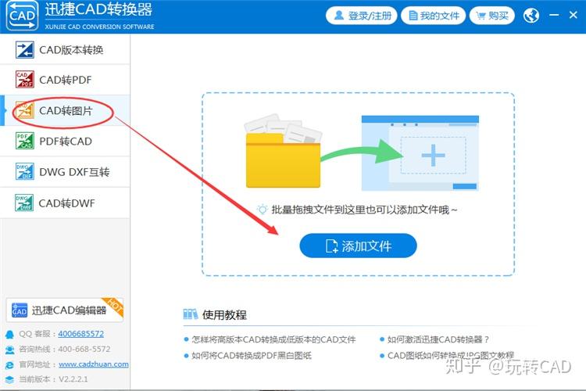Launch 迅捷CAD编辑器 from the HOT banner
The image size is (586, 391).
[x=65, y=310]
